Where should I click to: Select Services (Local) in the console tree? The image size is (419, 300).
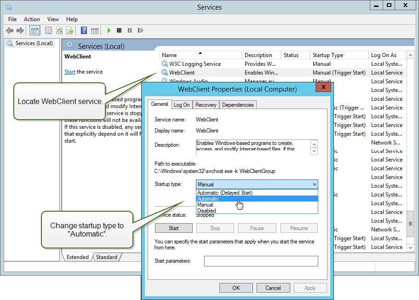click(x=34, y=43)
